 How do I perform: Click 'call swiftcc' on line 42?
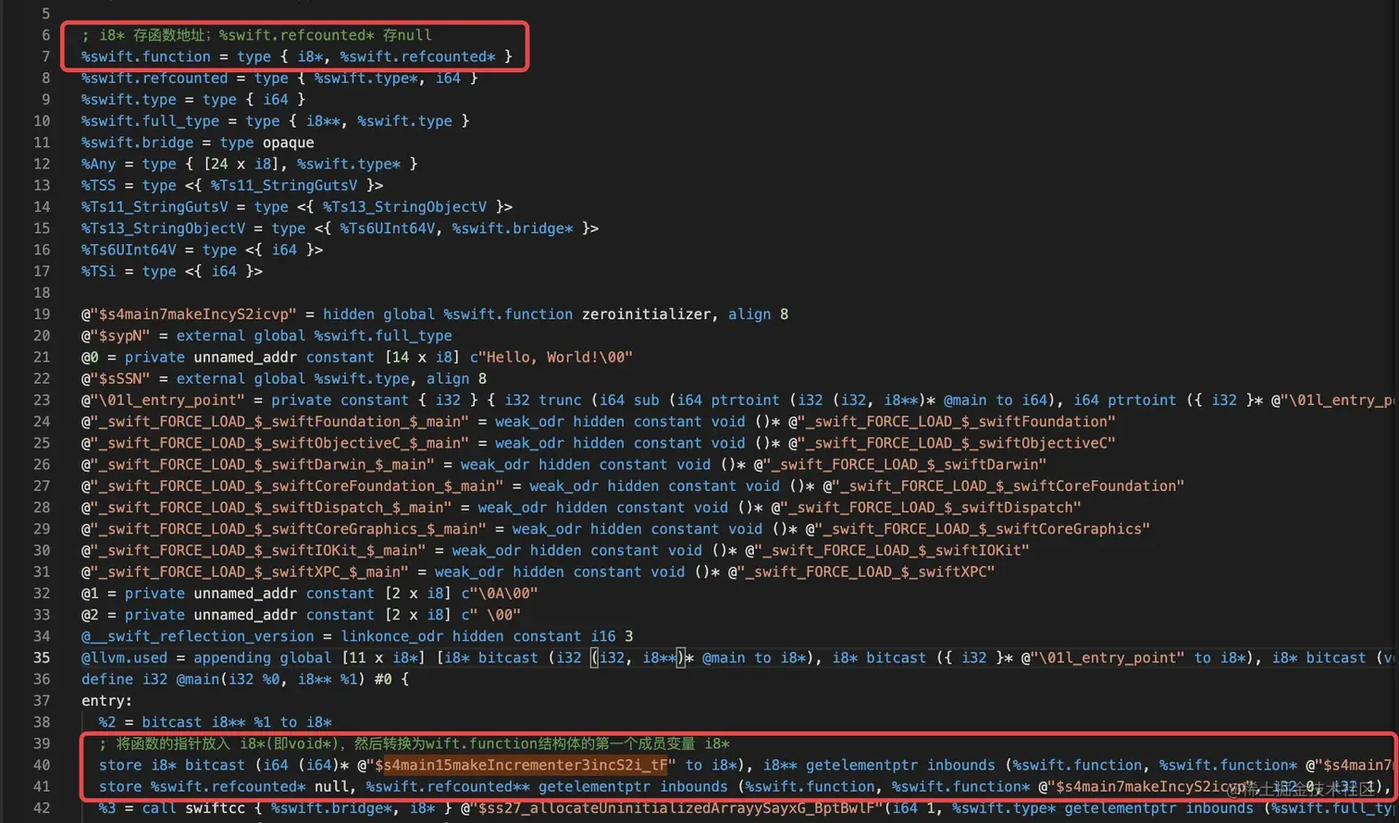(x=193, y=808)
